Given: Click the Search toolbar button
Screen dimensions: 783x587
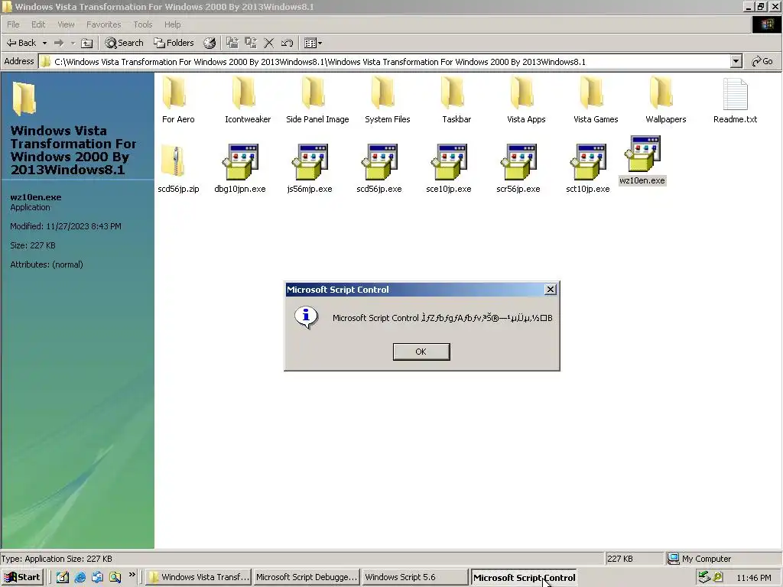Looking at the screenshot, I should click(x=125, y=43).
